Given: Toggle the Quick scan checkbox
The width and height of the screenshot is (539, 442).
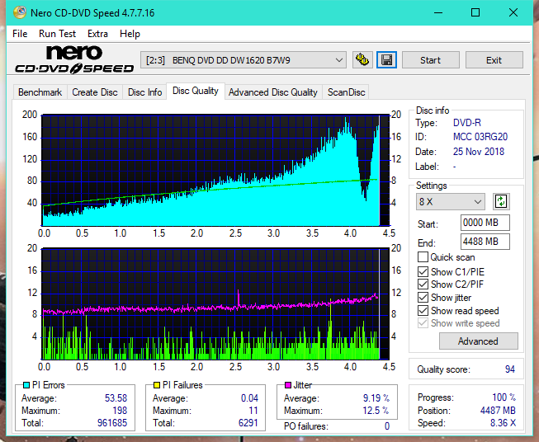Looking at the screenshot, I should pos(423,257).
